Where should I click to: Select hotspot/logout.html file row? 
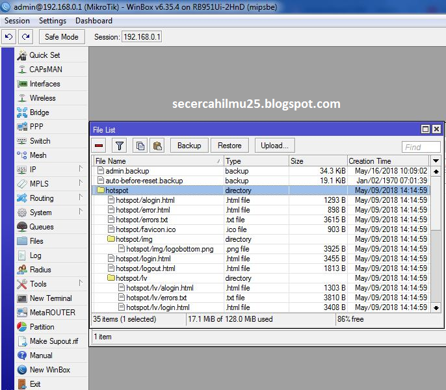(x=261, y=268)
